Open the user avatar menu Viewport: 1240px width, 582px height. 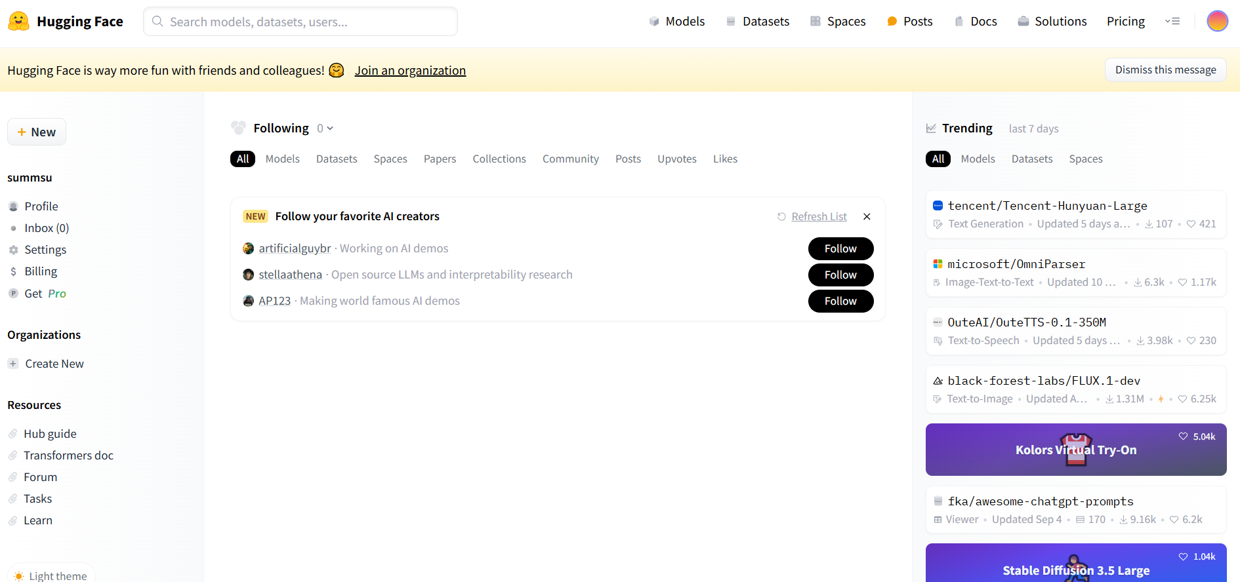click(x=1217, y=21)
